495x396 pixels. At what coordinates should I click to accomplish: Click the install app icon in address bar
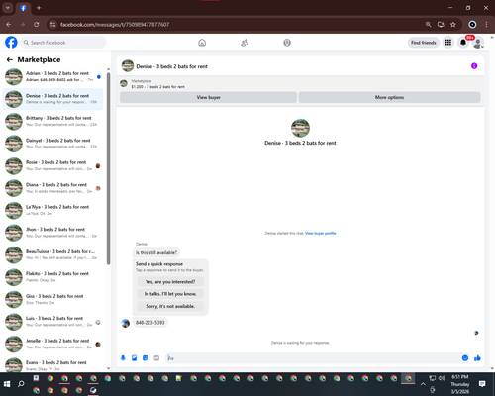tap(441, 24)
